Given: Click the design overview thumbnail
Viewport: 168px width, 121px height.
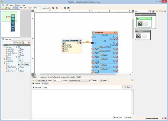Looking at the screenshot, I should tap(11, 23).
